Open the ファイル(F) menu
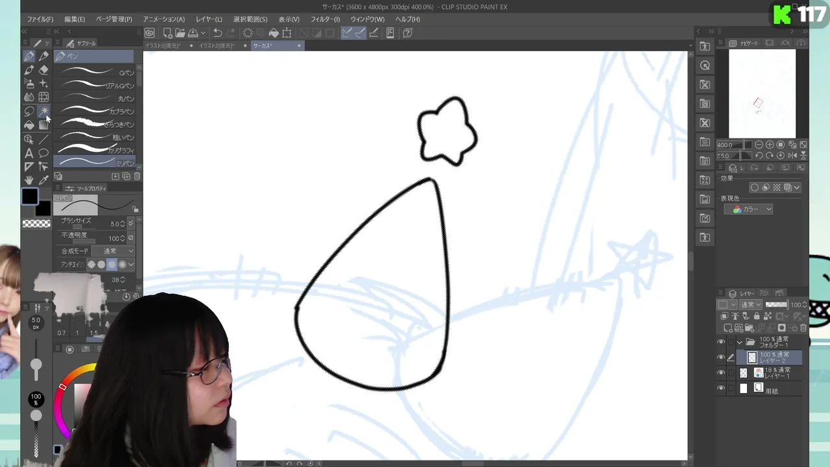This screenshot has height=467, width=830. click(40, 19)
